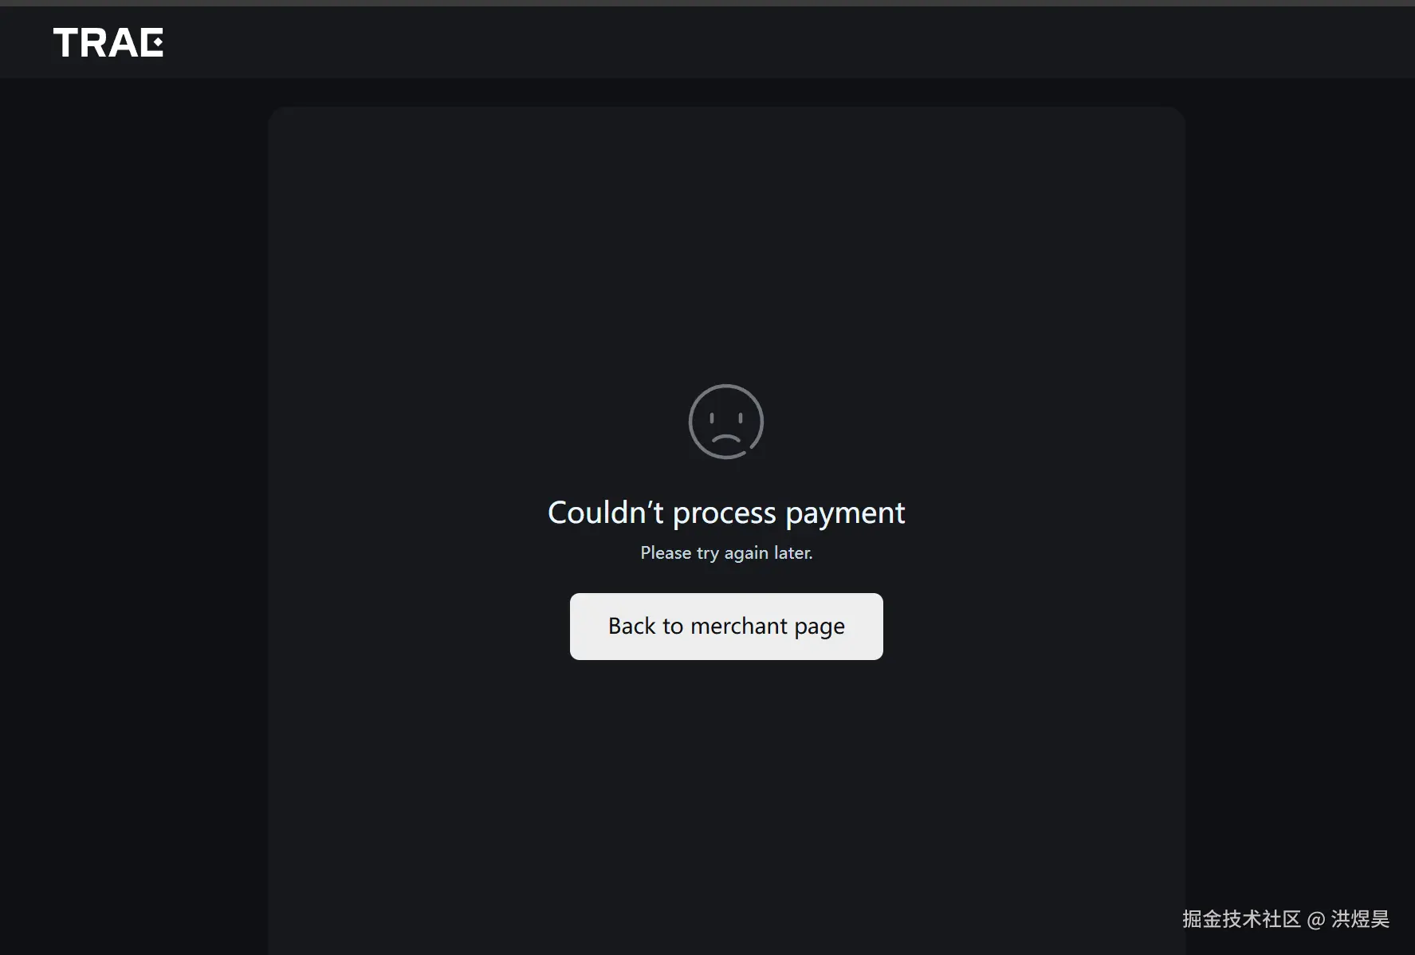This screenshot has width=1415, height=955.
Task: Go back via Back to merchant page
Action: tap(726, 627)
